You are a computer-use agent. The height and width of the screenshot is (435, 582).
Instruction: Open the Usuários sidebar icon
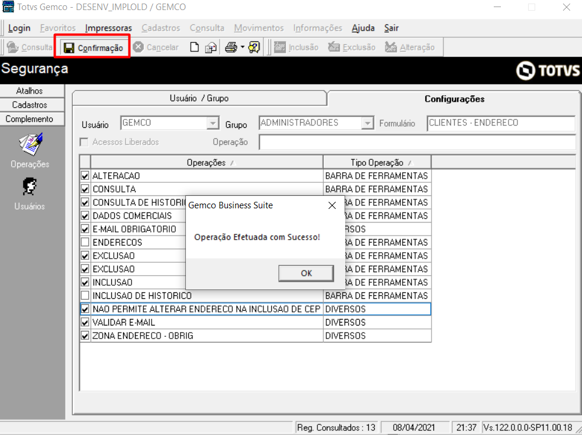[x=30, y=186]
